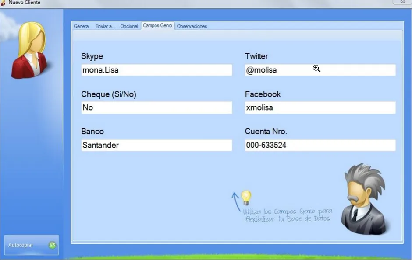Image resolution: width=412 pixels, height=260 pixels.
Task: Click the Campos Genio tab
Action: [158, 26]
